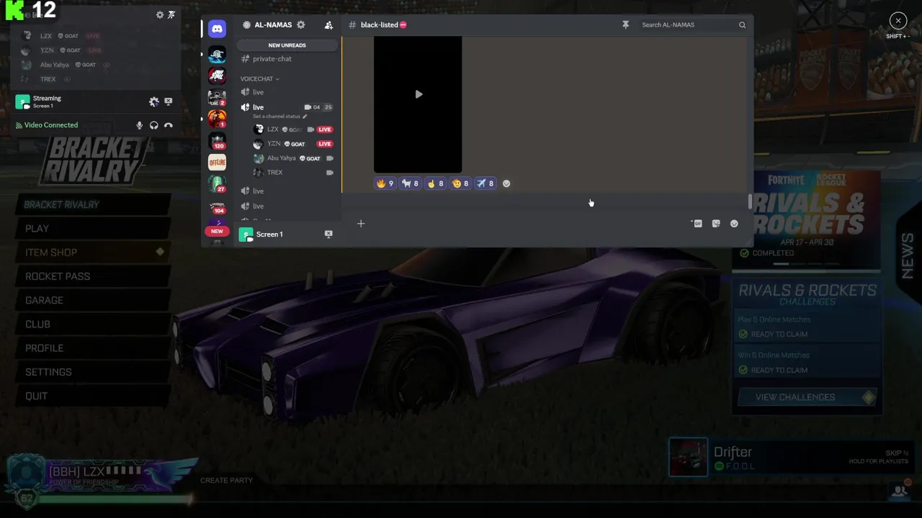Toggle microphone mute in overlay widget
This screenshot has width=922, height=518.
(x=139, y=125)
